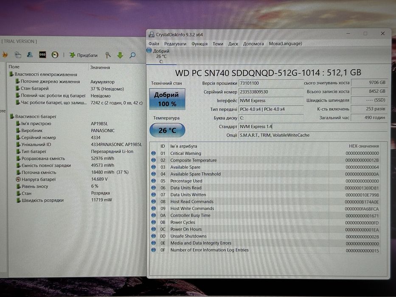Screen dimensions: 396x297
Task: Select the Media and Data Integrity Errors row
Action: point(265,243)
